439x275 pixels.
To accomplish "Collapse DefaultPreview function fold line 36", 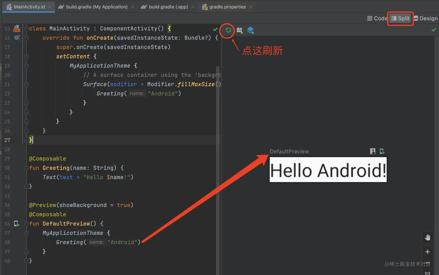I will (x=26, y=224).
